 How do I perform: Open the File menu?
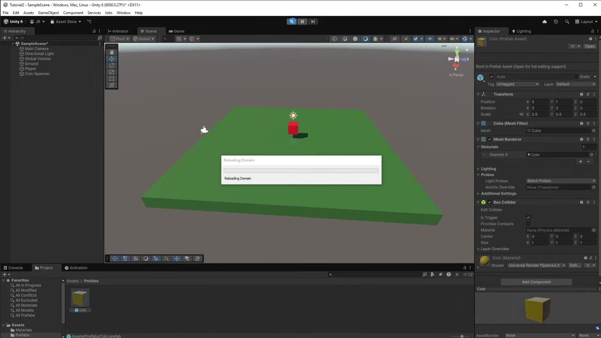[x=6, y=13]
